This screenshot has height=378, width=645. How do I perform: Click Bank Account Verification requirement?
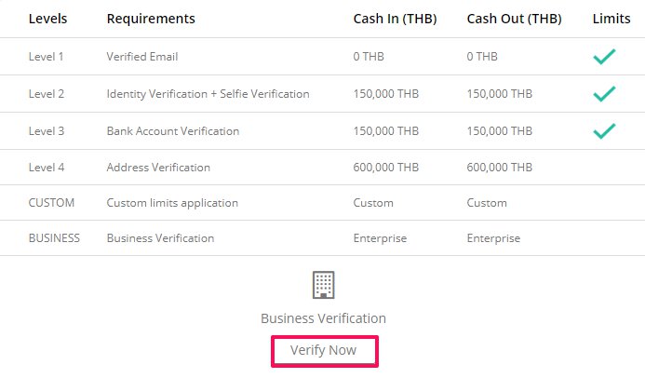(173, 131)
